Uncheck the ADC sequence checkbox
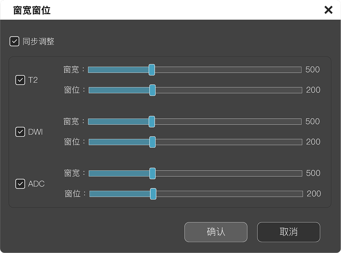The height and width of the screenshot is (253, 341). tap(20, 184)
